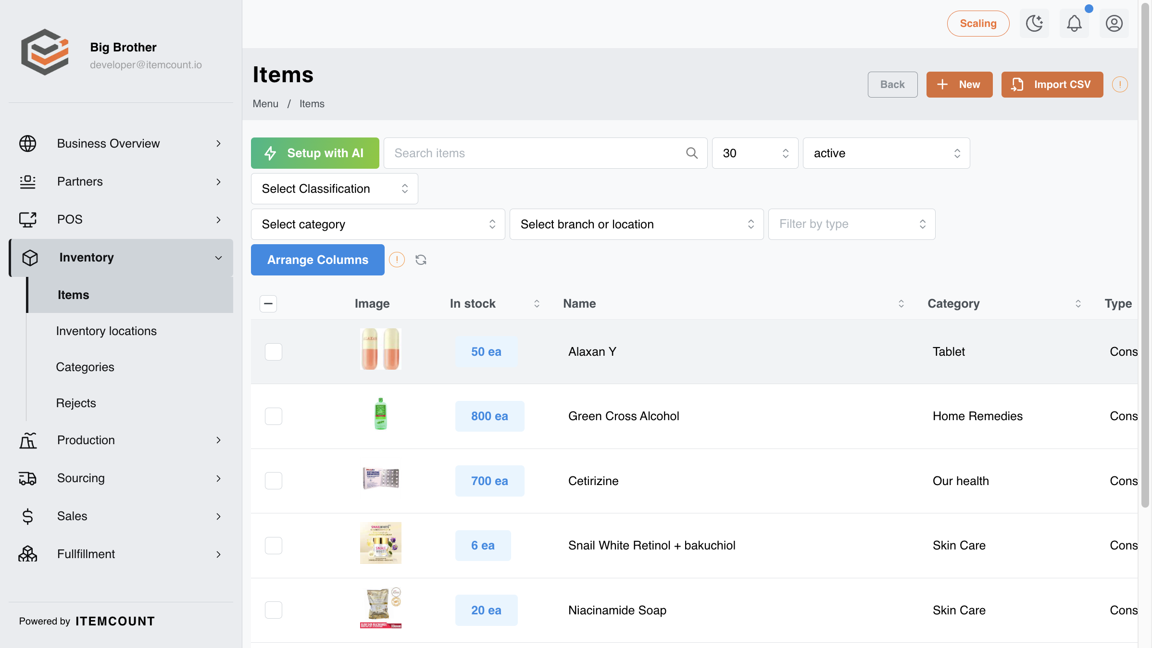
Task: Open Select Classification dropdown
Action: click(334, 189)
